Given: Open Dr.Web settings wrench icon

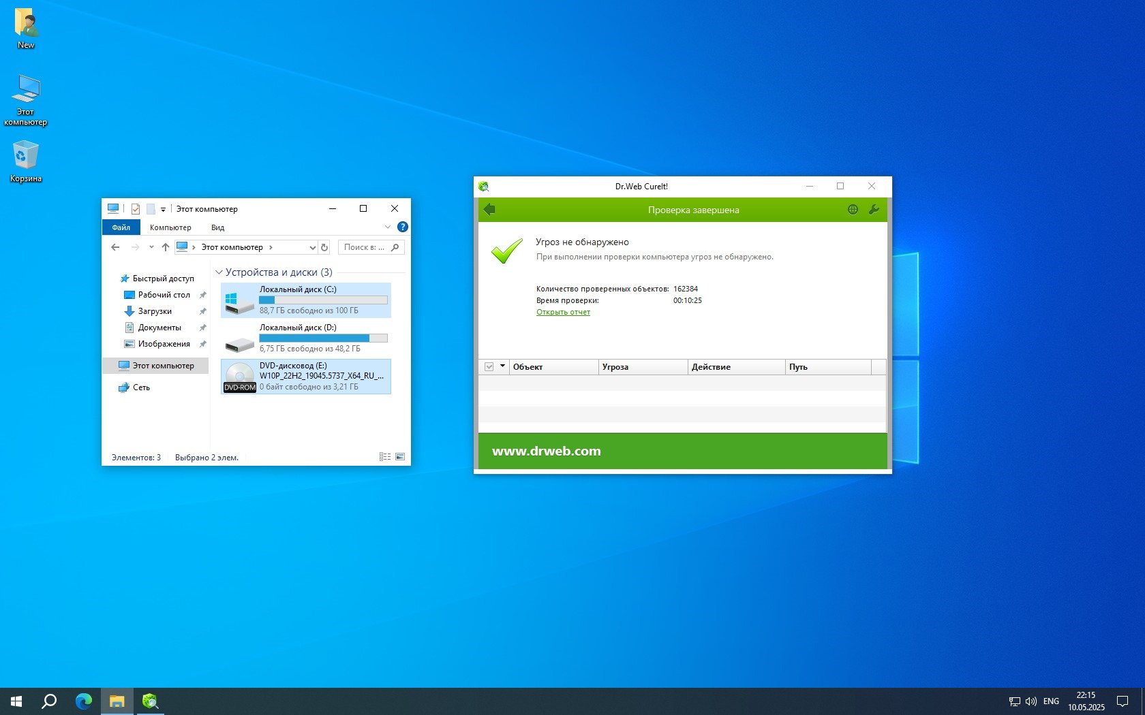Looking at the screenshot, I should point(874,210).
